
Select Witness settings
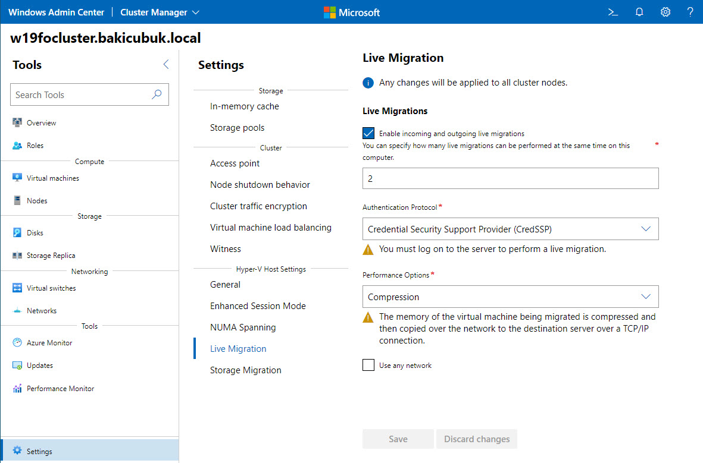click(x=226, y=249)
